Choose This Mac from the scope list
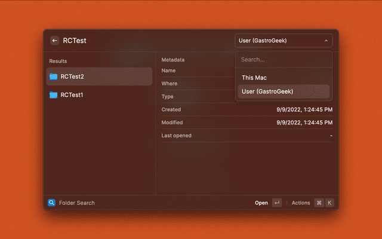The height and width of the screenshot is (239, 382). coord(254,78)
